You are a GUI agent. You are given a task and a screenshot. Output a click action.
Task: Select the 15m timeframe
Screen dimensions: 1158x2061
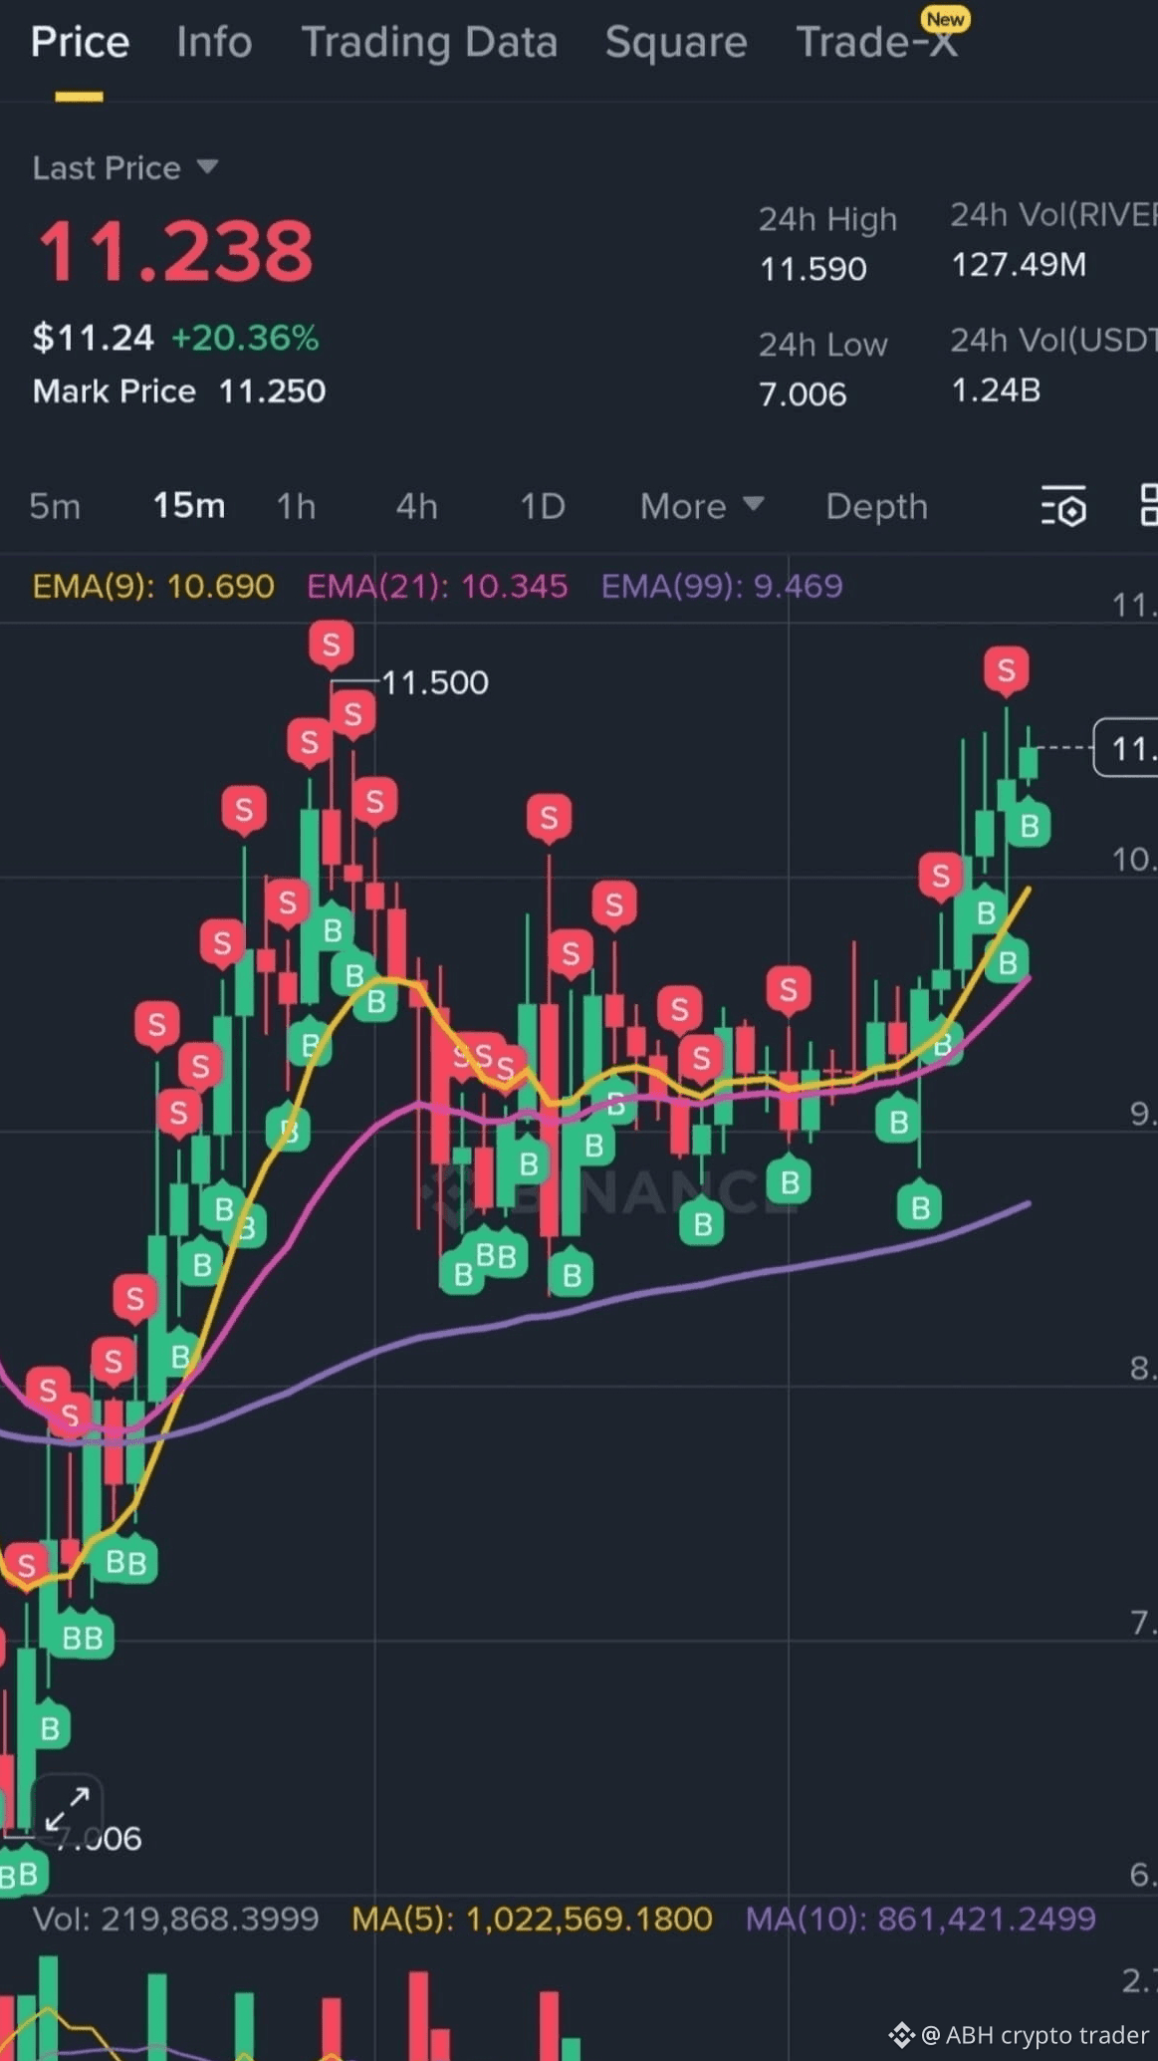189,506
